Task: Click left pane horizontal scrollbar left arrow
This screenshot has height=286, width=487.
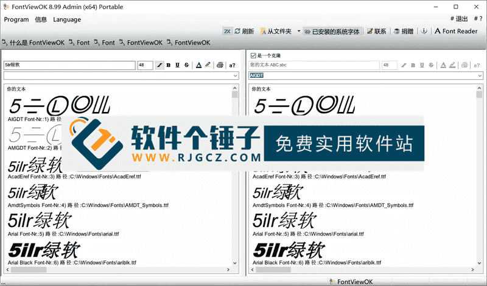Action: [x=8, y=270]
